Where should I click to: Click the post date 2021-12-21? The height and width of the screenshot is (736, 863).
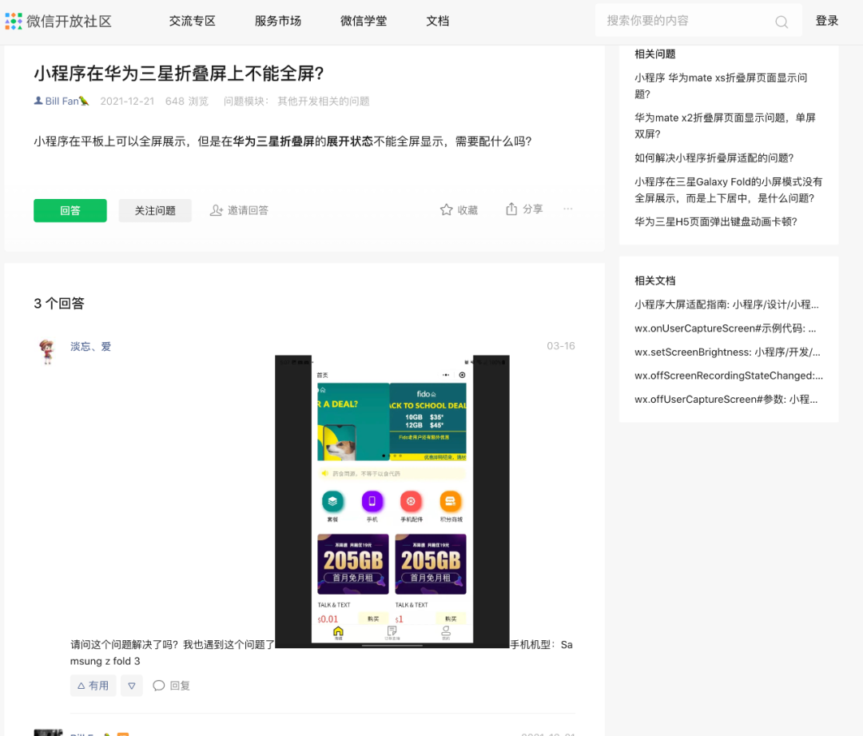tap(127, 101)
